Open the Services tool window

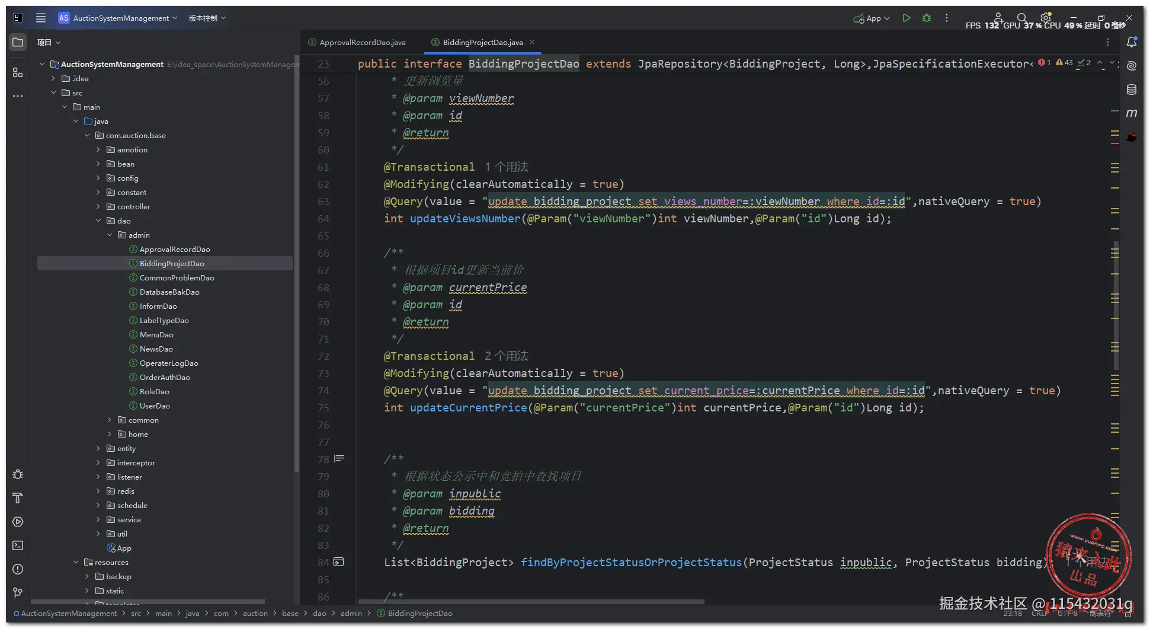coord(18,522)
